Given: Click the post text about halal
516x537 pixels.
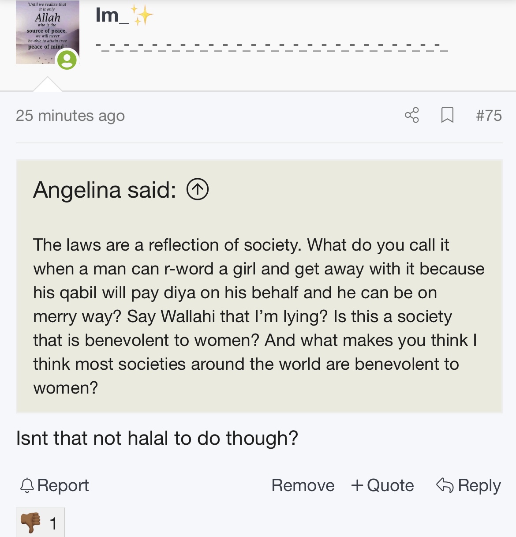Looking at the screenshot, I should [x=157, y=438].
